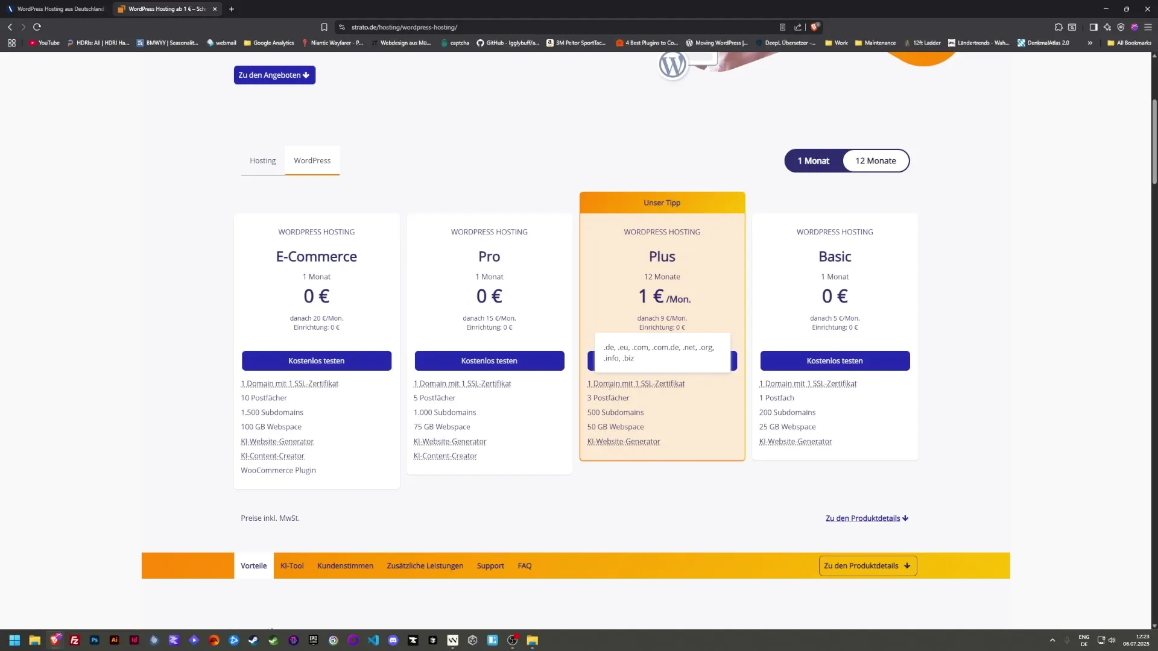Switch billing period to 1 Monat
The image size is (1158, 651).
pyautogui.click(x=814, y=160)
